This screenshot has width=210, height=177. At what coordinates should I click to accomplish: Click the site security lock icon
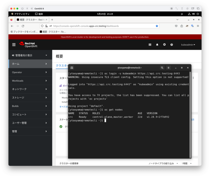tap(46, 26)
